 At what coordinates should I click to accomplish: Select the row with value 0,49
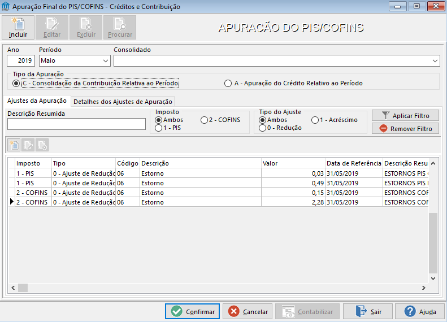tap(218, 183)
